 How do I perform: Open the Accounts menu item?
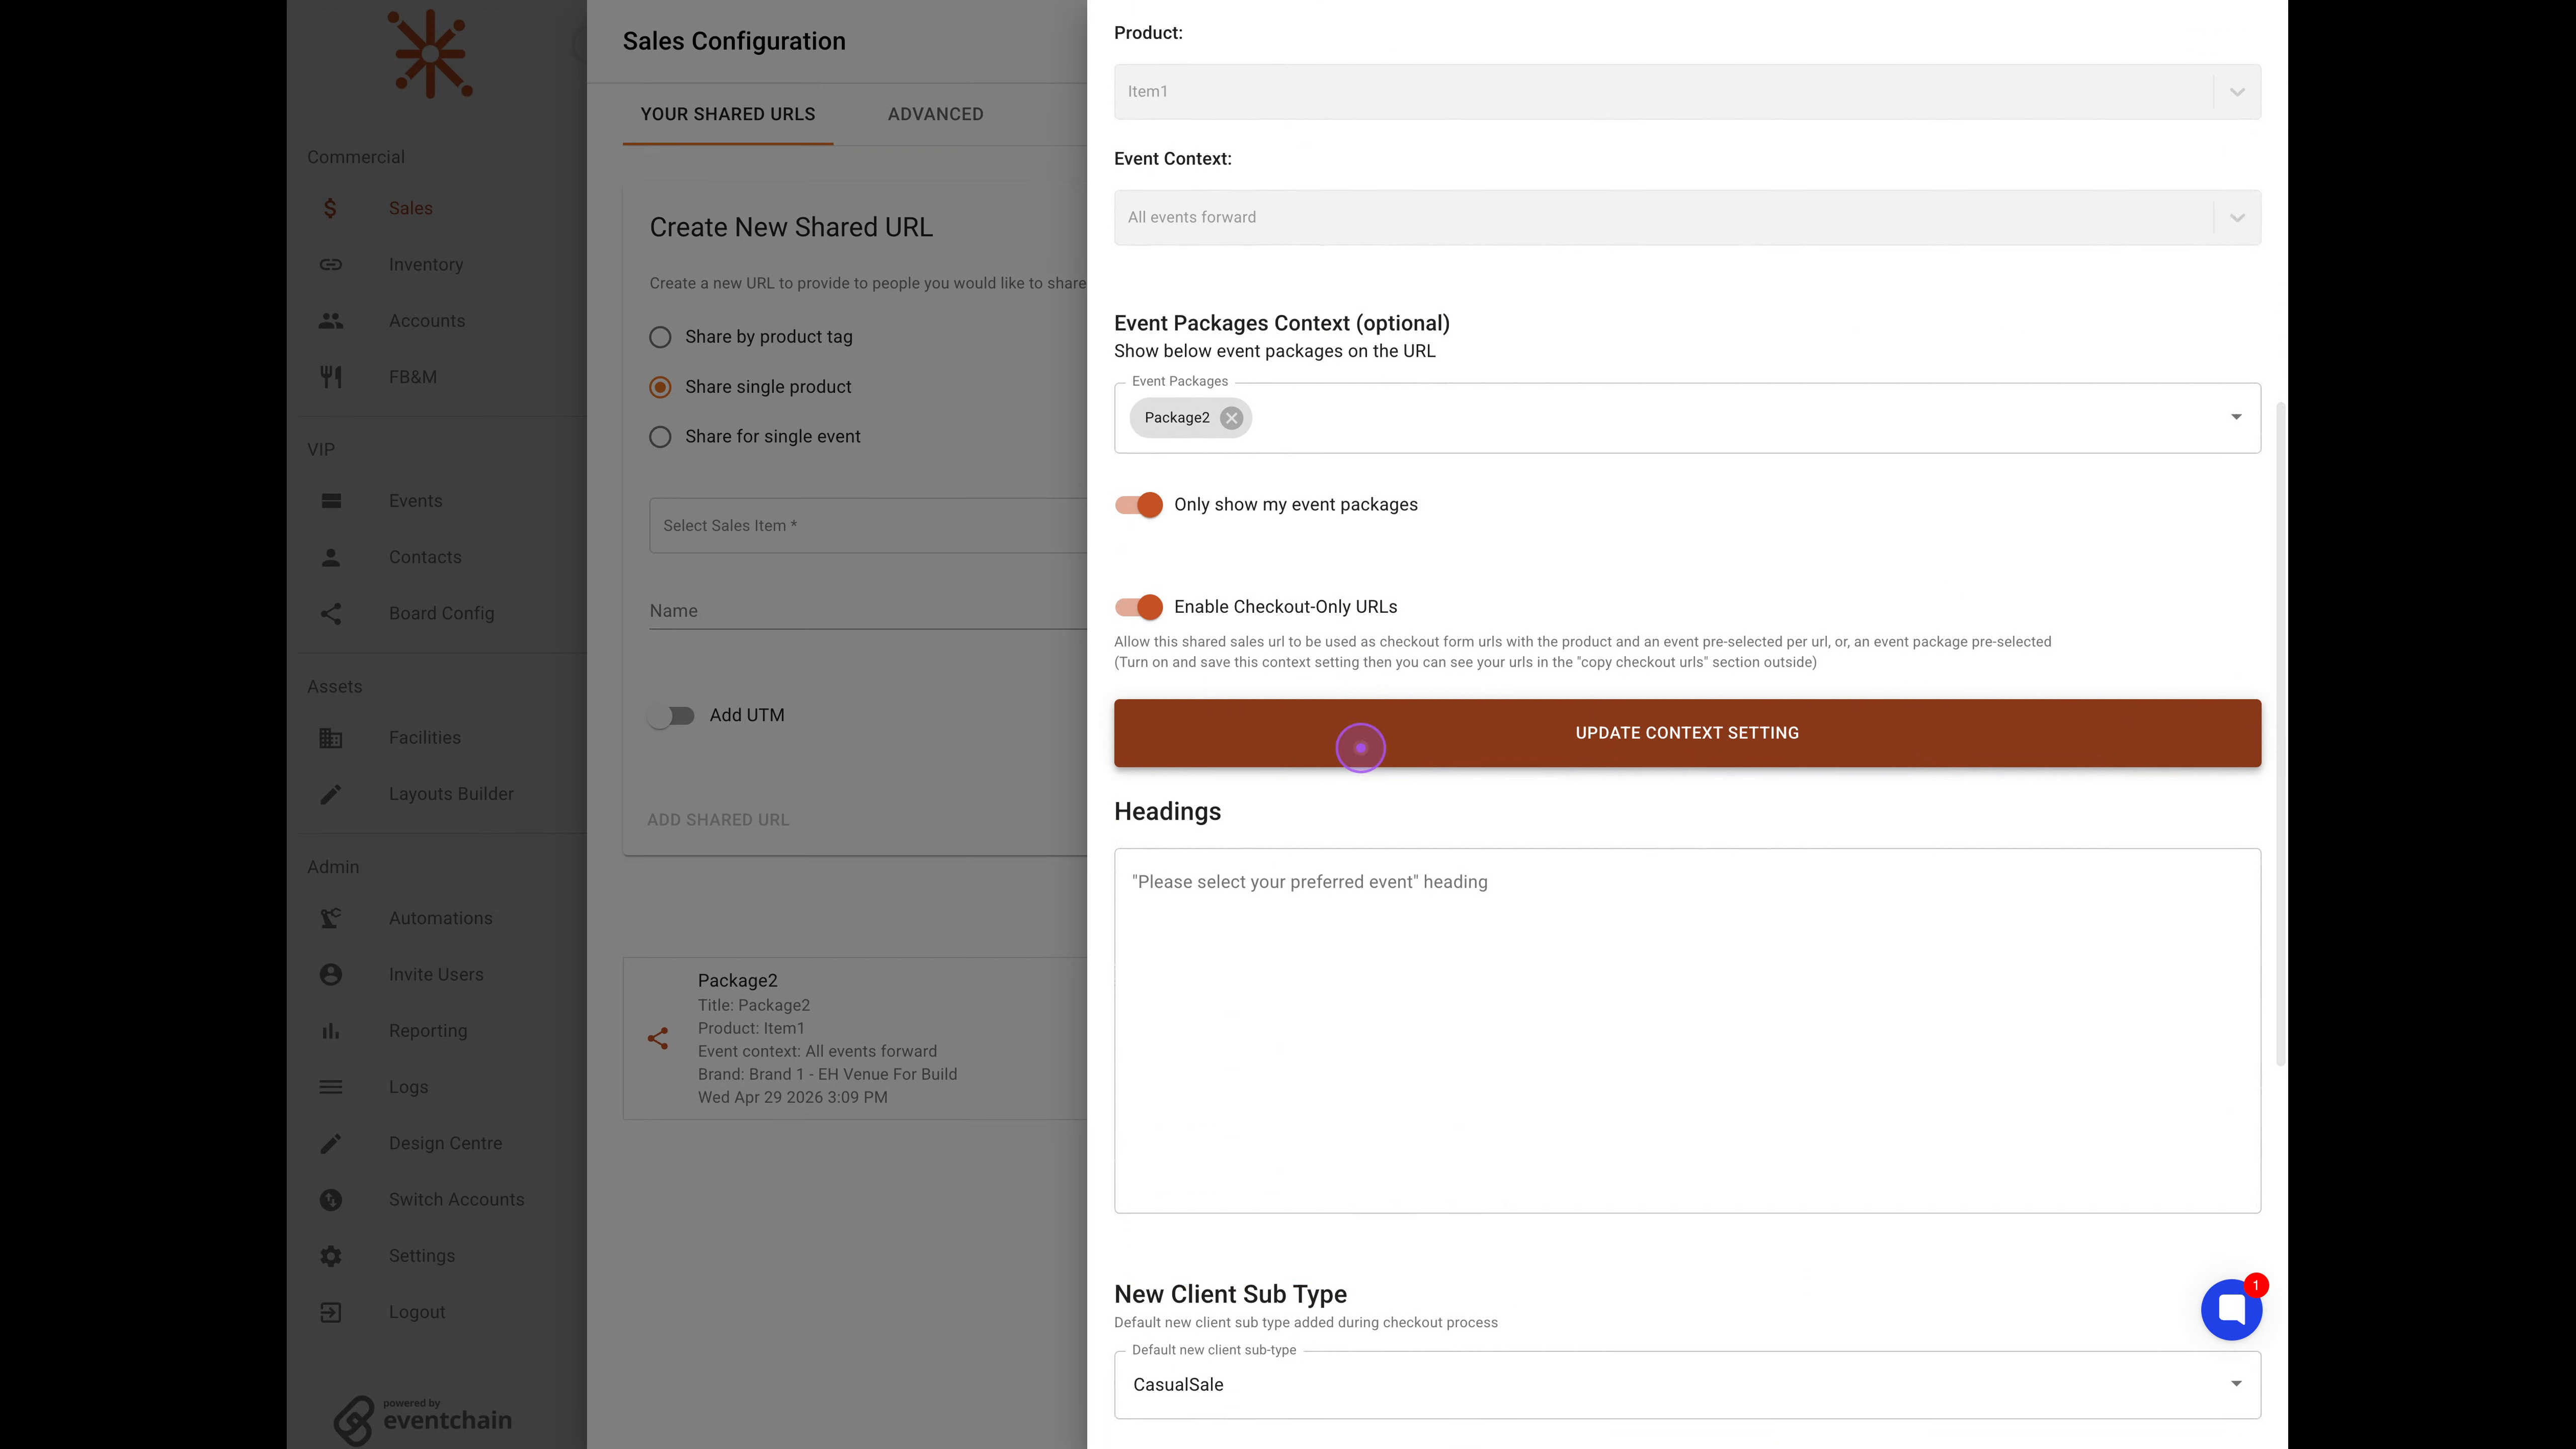pos(427,321)
